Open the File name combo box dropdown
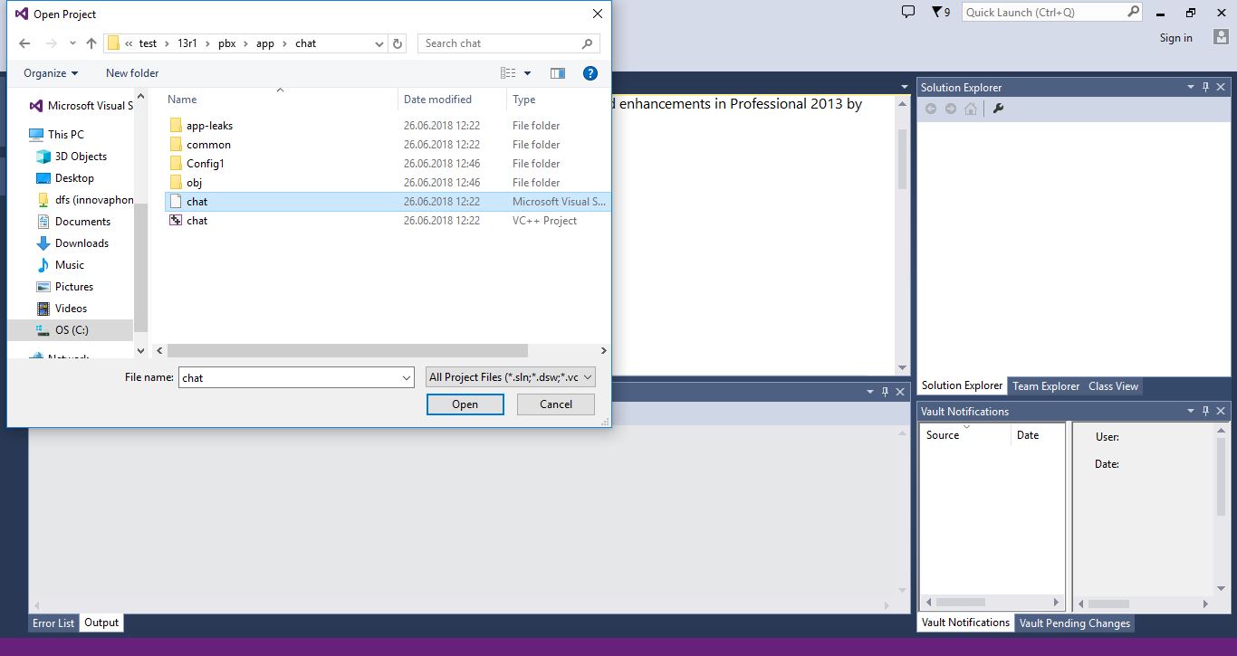1237x656 pixels. 406,378
